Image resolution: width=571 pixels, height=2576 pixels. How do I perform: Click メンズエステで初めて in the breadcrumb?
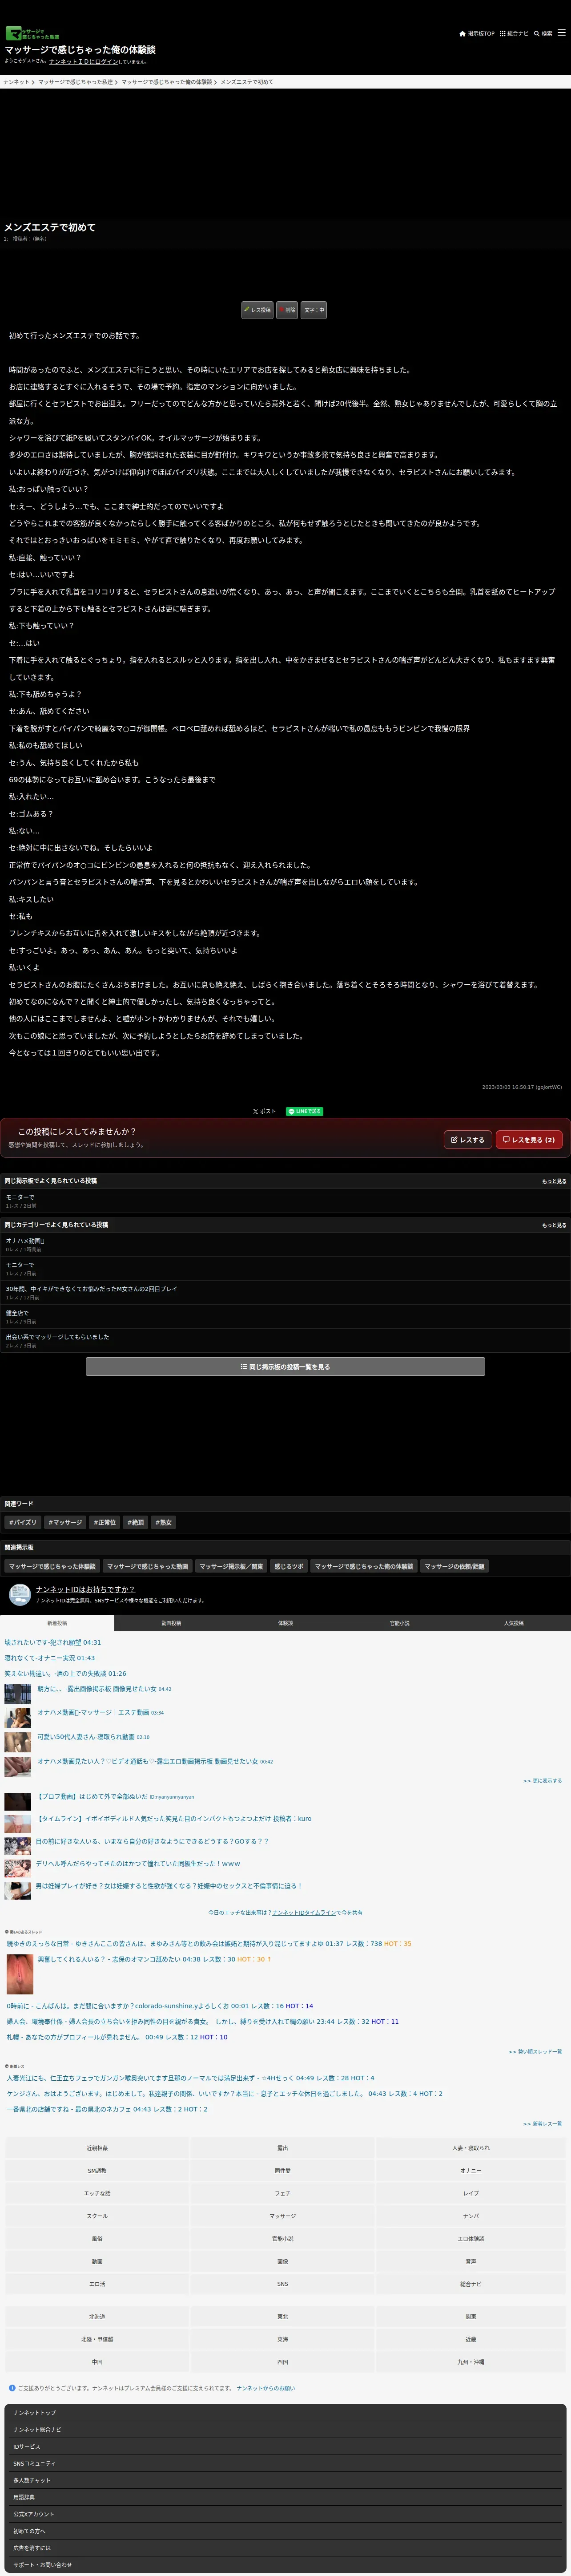point(246,82)
